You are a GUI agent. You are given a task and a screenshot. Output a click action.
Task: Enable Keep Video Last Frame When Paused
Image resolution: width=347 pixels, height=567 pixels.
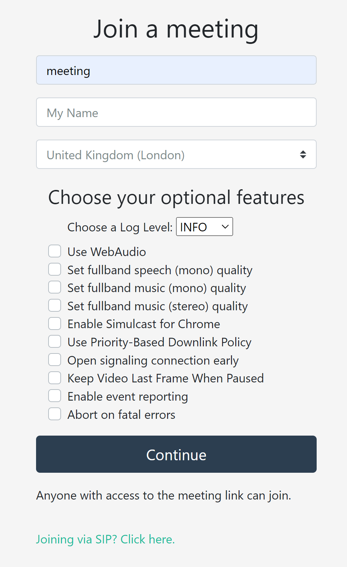coord(54,377)
